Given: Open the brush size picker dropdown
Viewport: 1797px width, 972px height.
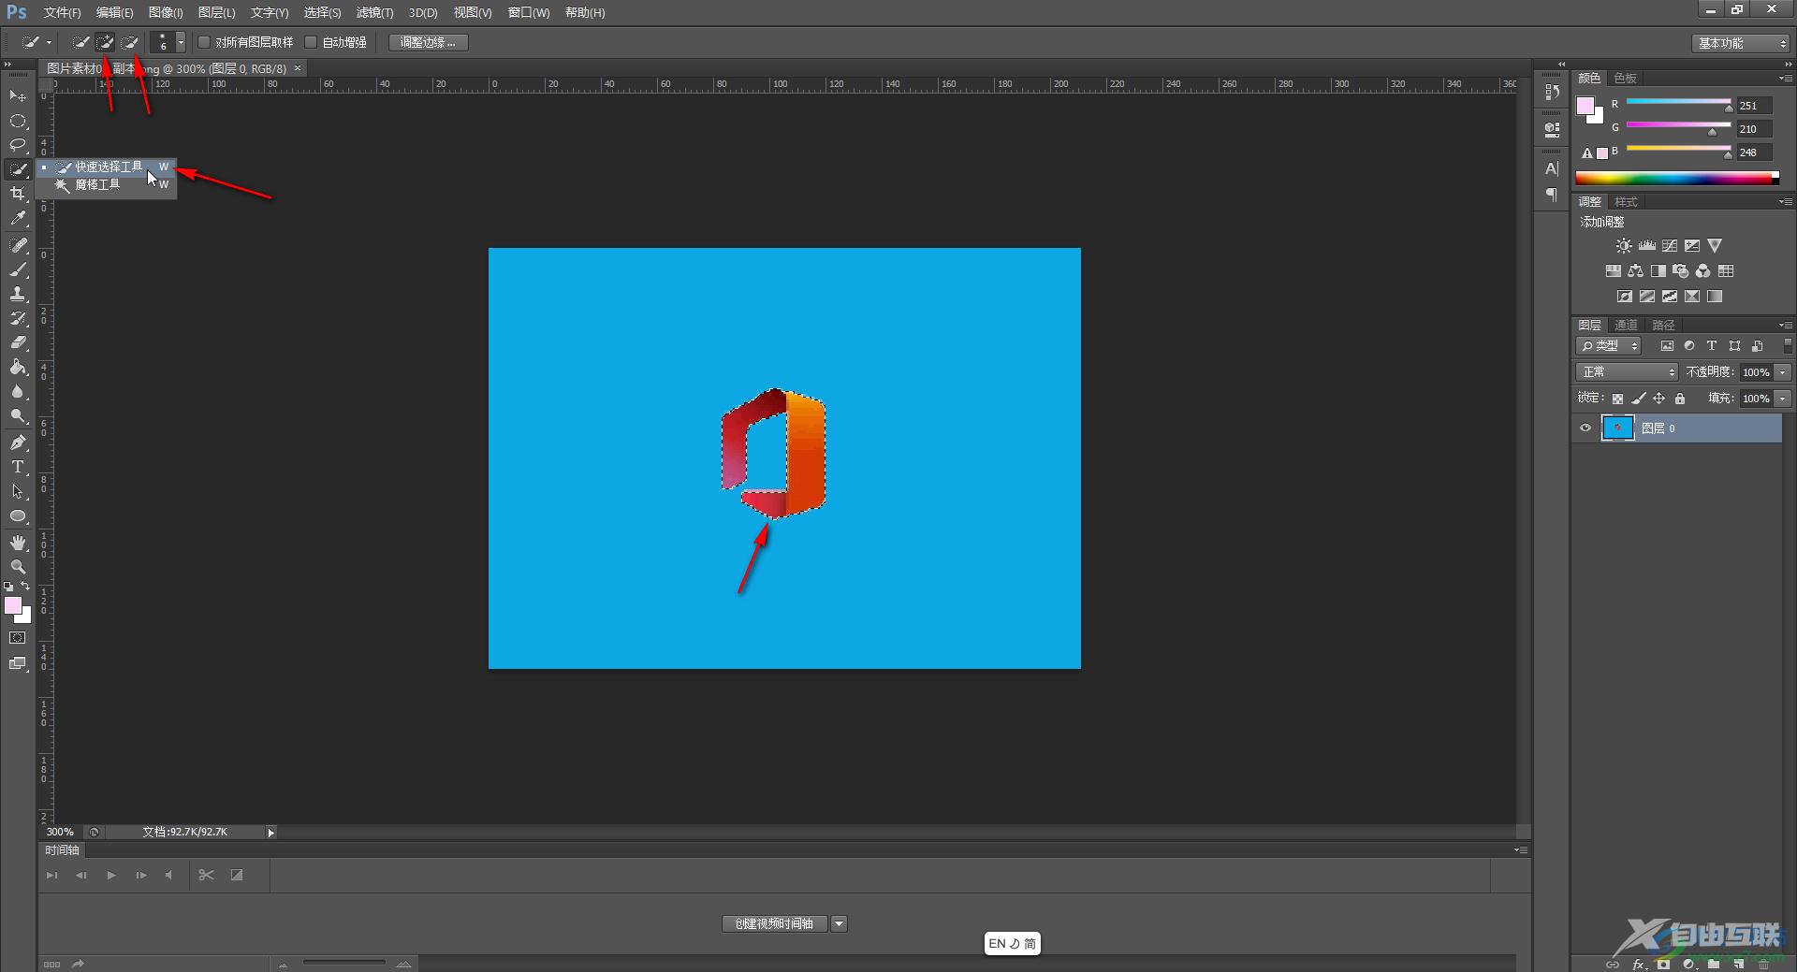Looking at the screenshot, I should click(x=181, y=42).
